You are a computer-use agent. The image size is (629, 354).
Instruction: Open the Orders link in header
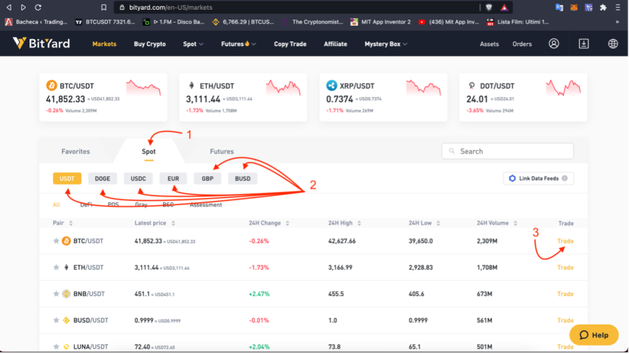[x=522, y=44]
